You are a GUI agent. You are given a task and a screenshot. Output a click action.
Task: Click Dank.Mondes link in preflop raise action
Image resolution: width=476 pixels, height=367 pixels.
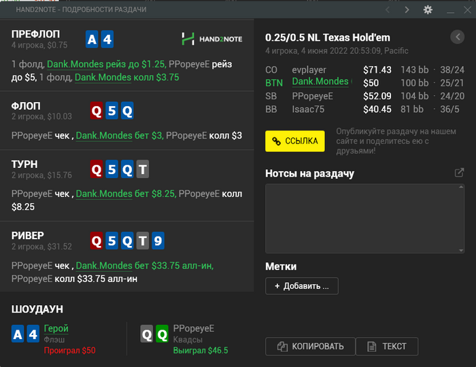point(75,65)
